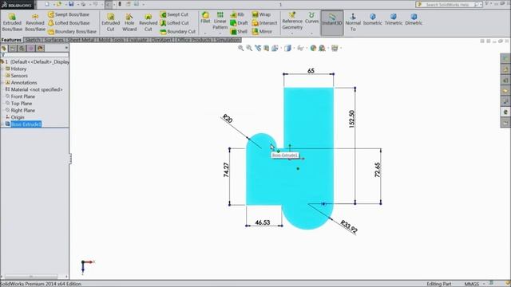Toggle Instant3D mode
The width and height of the screenshot is (511, 287).
pos(332,22)
